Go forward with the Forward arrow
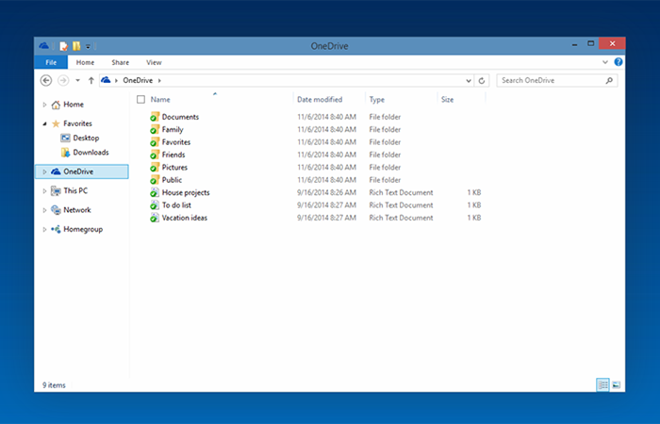The height and width of the screenshot is (424, 660). (63, 80)
